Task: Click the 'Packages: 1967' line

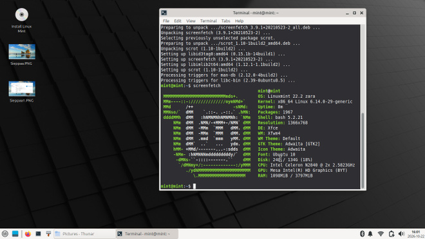Action: pyautogui.click(x=275, y=112)
